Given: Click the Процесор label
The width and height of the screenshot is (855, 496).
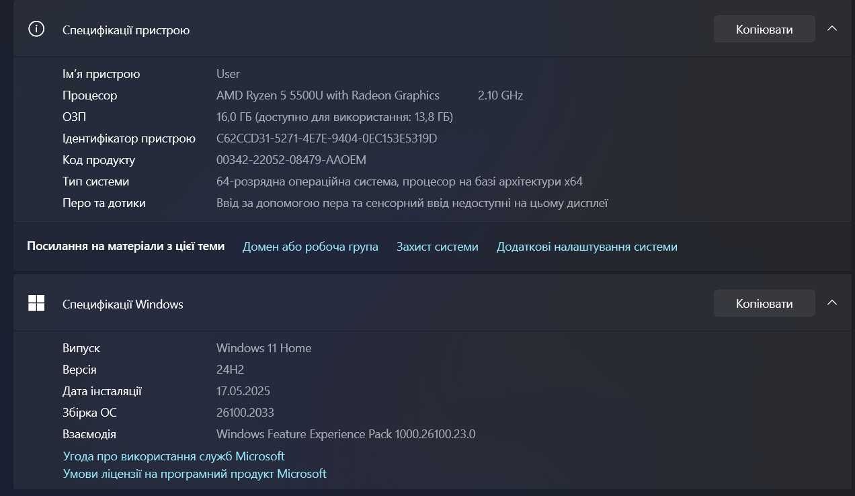Looking at the screenshot, I should (90, 95).
